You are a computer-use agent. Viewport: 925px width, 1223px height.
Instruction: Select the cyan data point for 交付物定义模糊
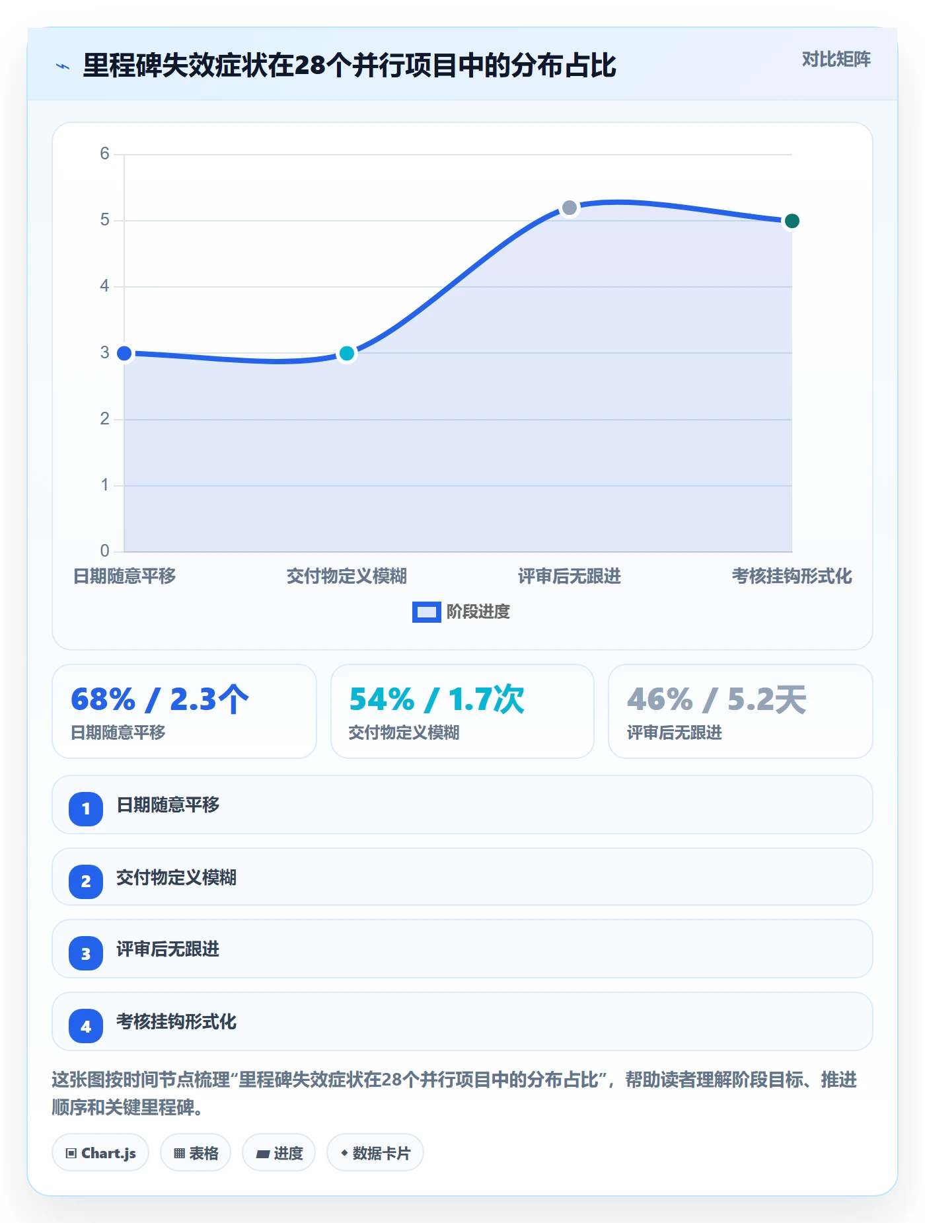pos(347,353)
